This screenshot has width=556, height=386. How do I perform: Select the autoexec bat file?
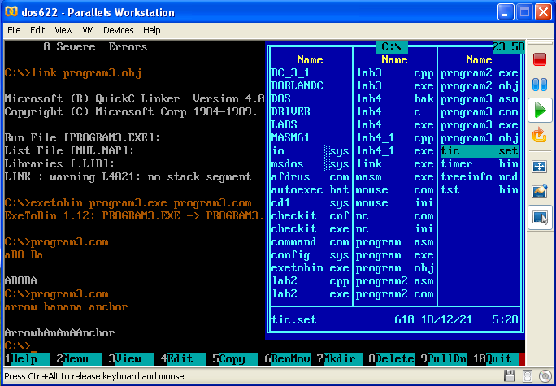click(x=311, y=190)
